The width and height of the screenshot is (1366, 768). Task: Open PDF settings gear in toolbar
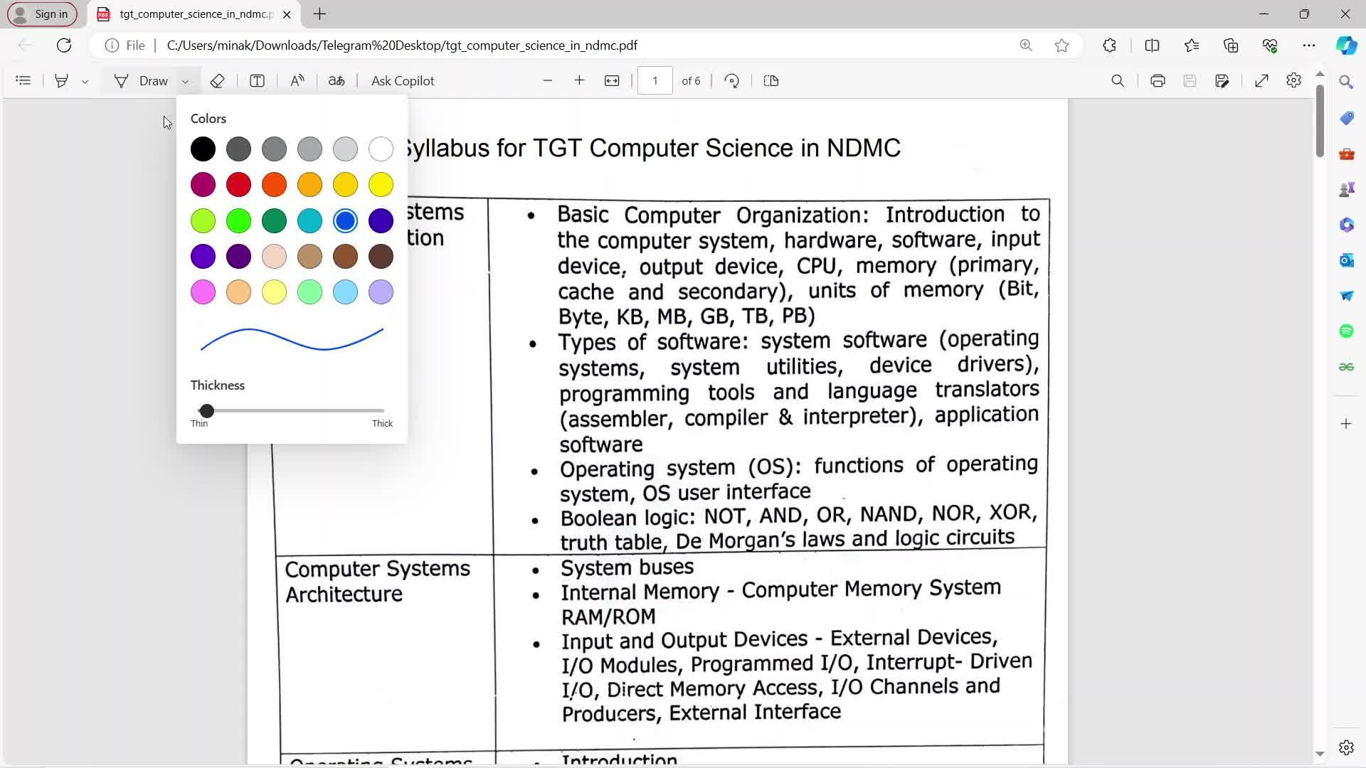pyautogui.click(x=1293, y=81)
